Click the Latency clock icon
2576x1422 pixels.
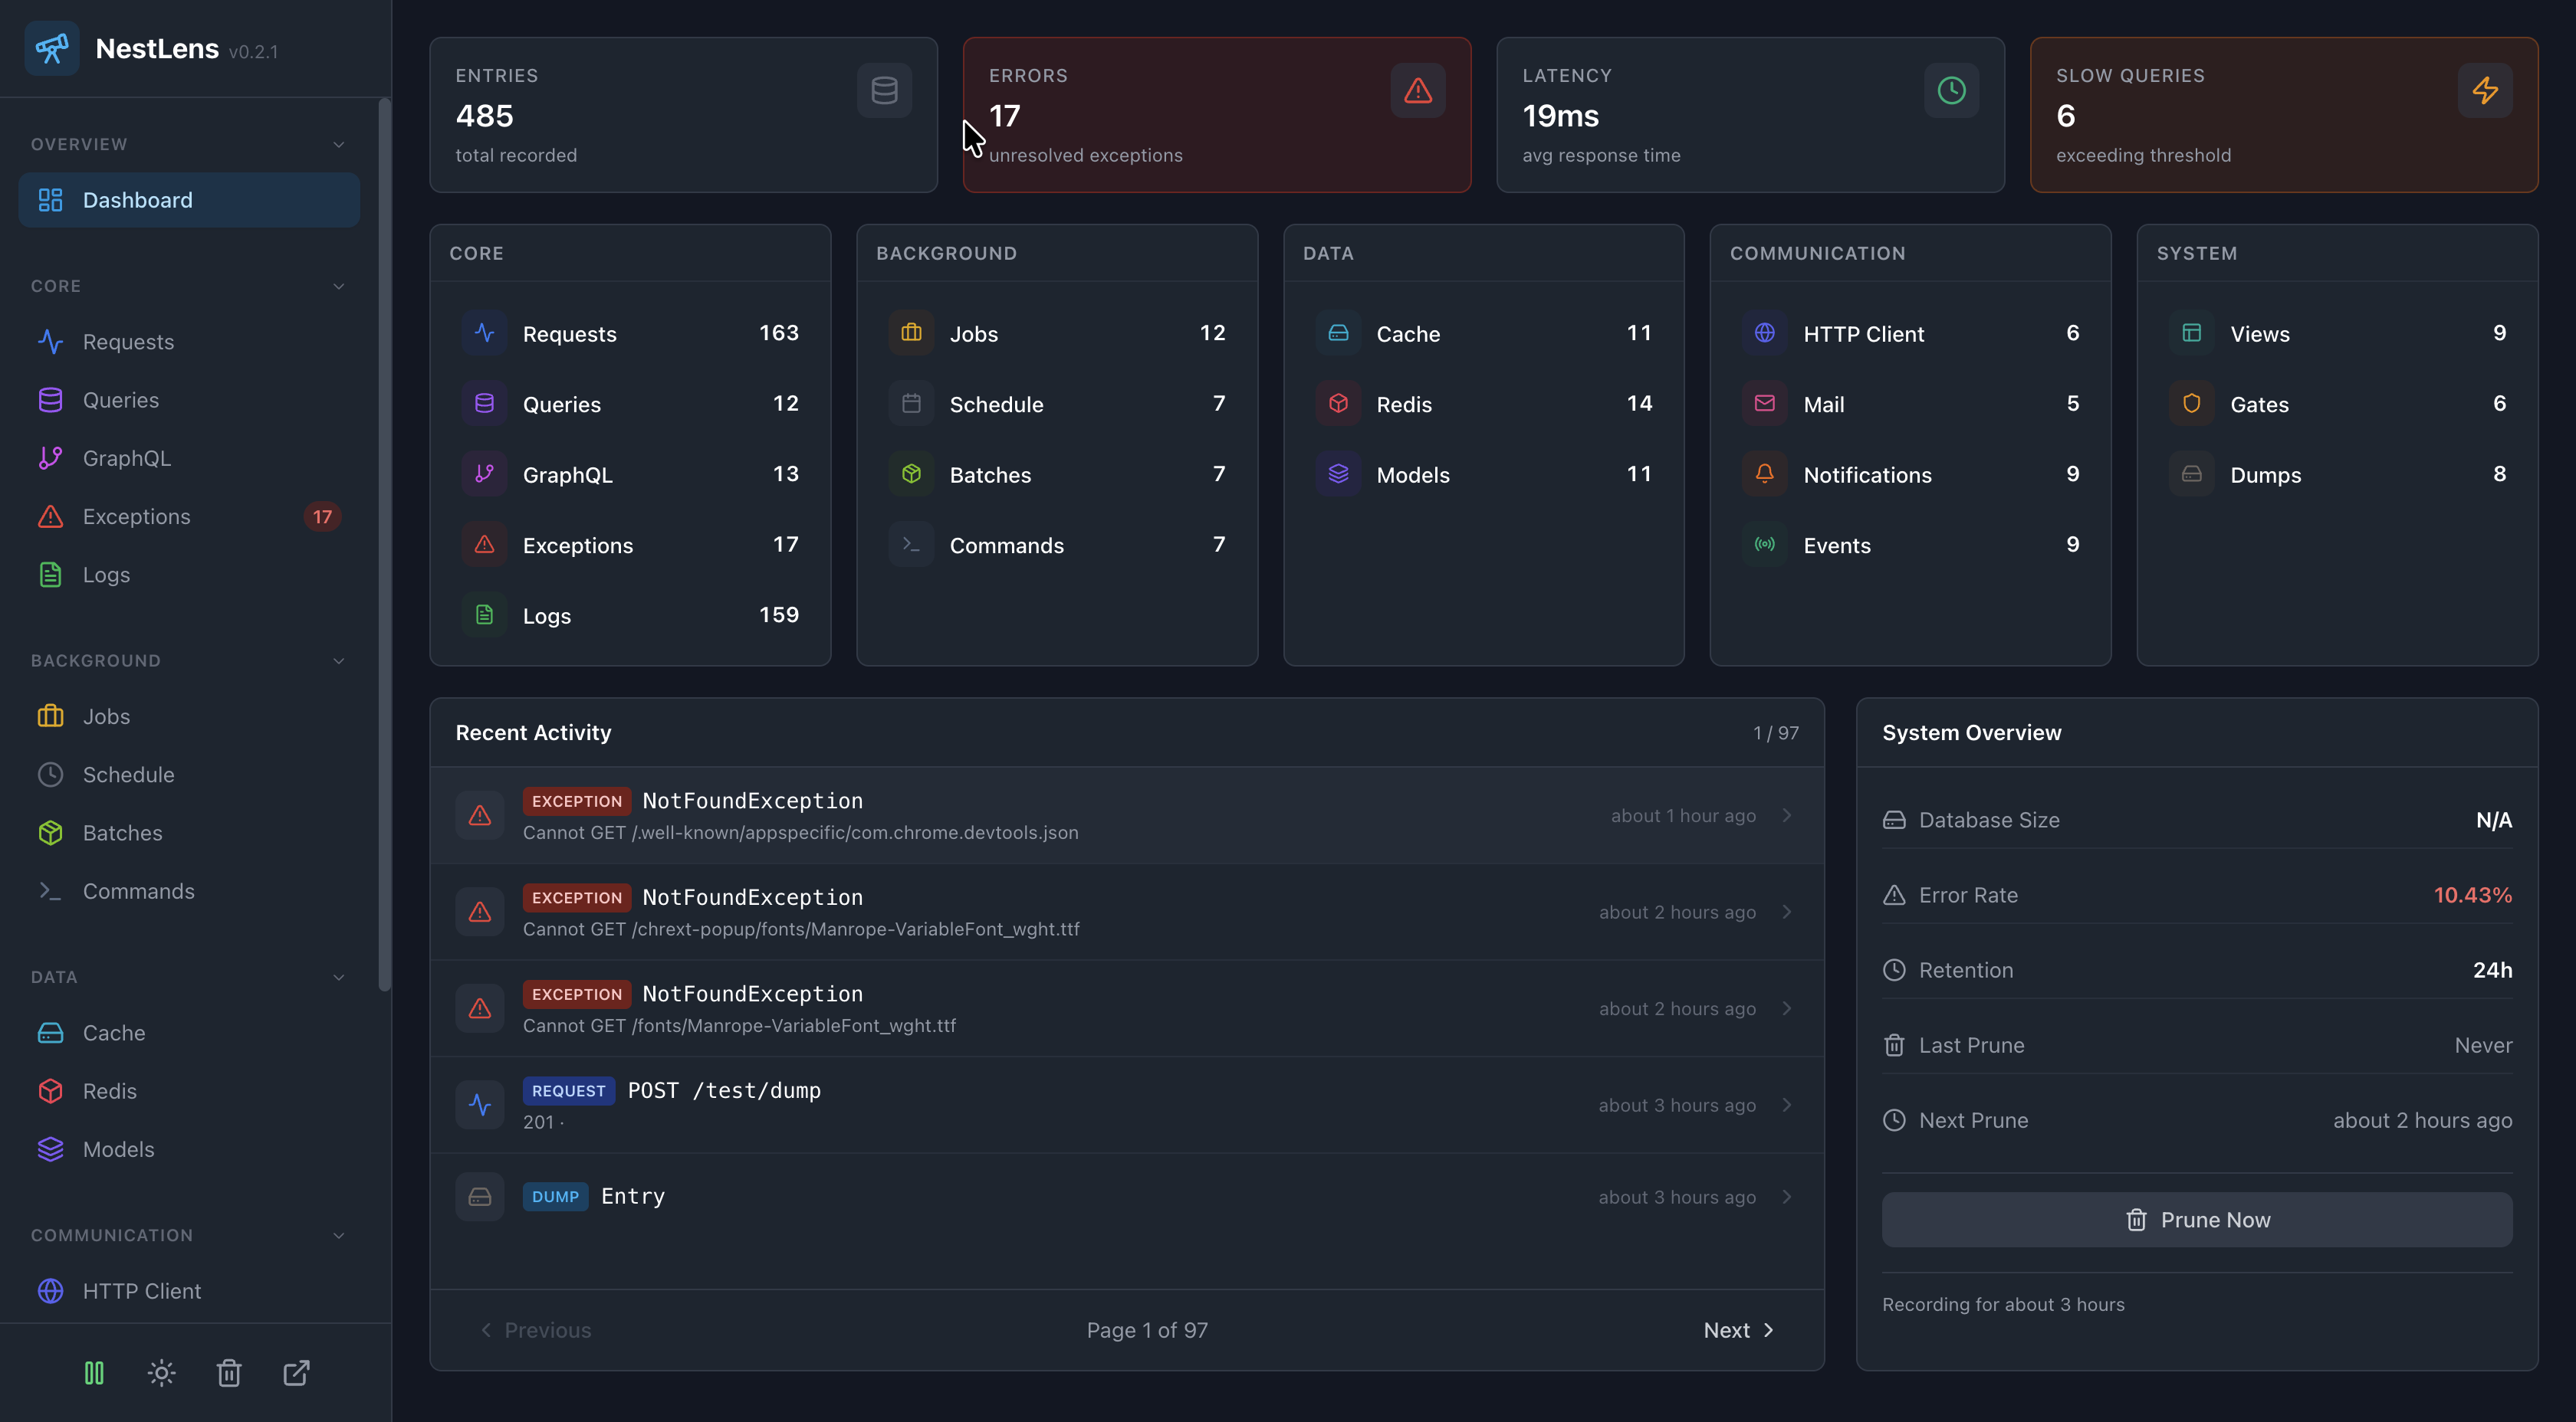(1951, 91)
